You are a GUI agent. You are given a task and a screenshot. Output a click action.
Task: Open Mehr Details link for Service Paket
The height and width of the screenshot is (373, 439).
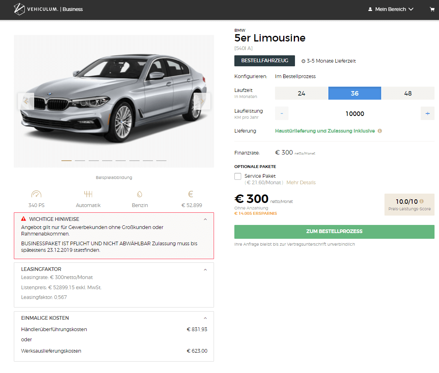tap(301, 183)
